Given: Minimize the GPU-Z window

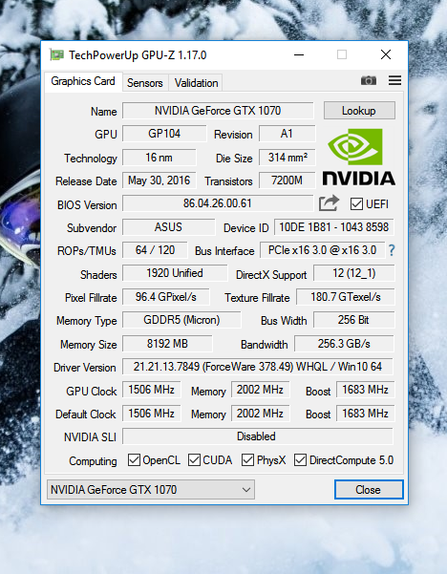Looking at the screenshot, I should pos(299,54).
